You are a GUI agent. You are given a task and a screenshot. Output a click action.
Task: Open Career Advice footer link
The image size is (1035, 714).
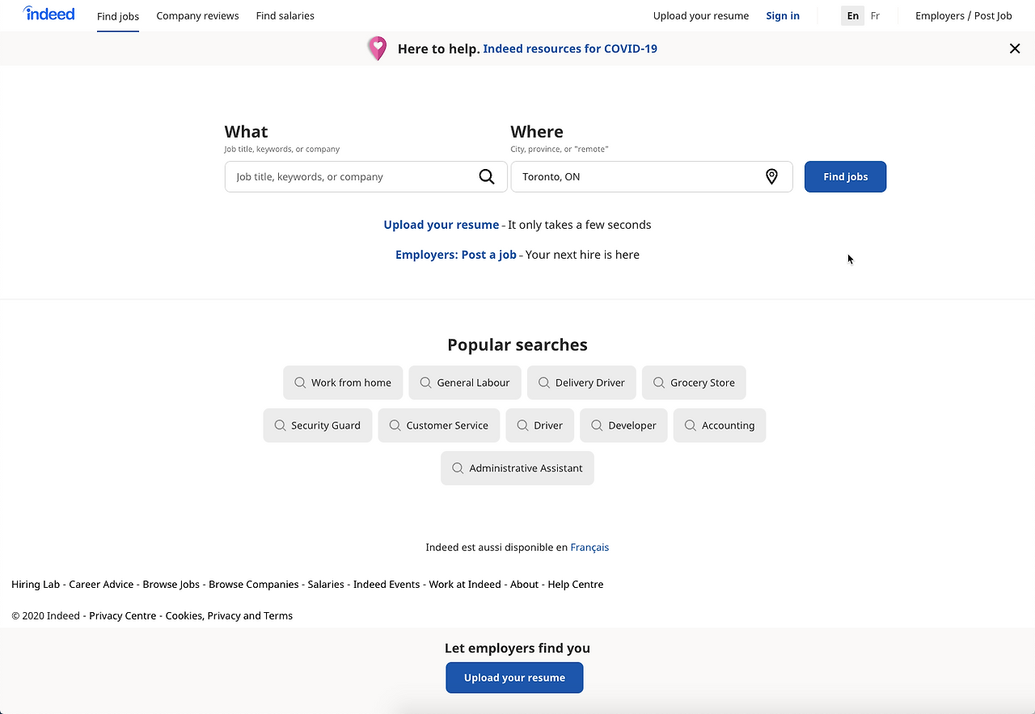click(101, 585)
